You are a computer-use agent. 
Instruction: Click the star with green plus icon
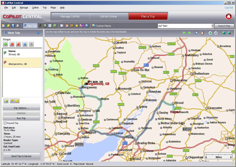[x=6, y=101]
